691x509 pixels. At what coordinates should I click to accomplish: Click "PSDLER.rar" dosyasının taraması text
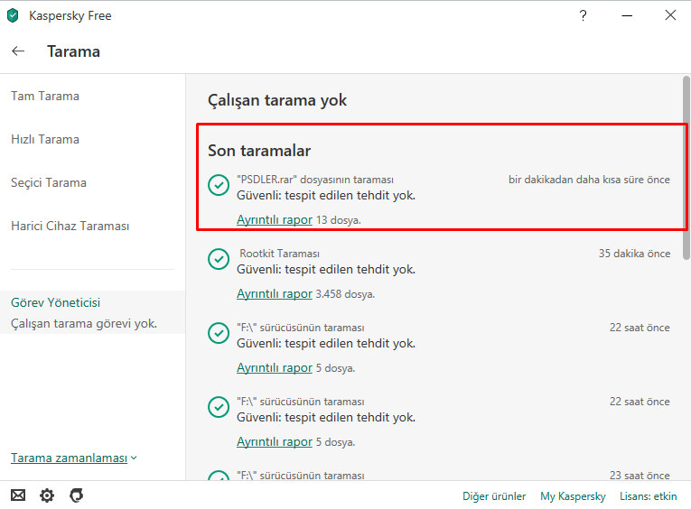(x=315, y=180)
